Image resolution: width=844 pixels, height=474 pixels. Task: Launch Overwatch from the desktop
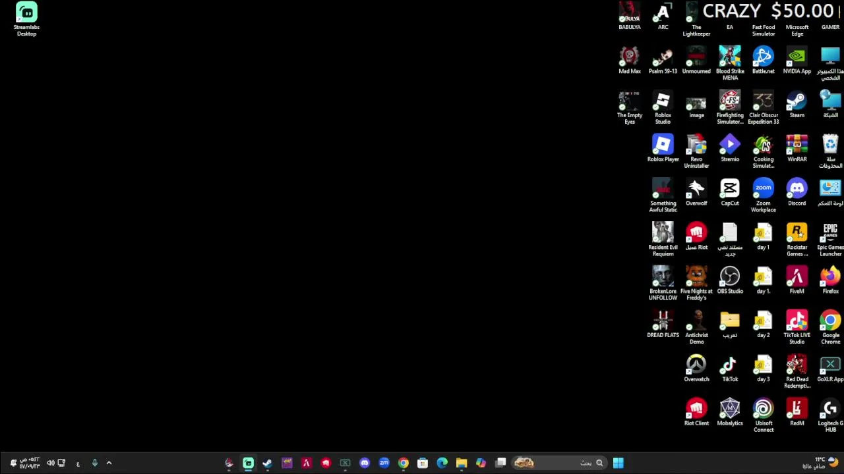coord(696,369)
